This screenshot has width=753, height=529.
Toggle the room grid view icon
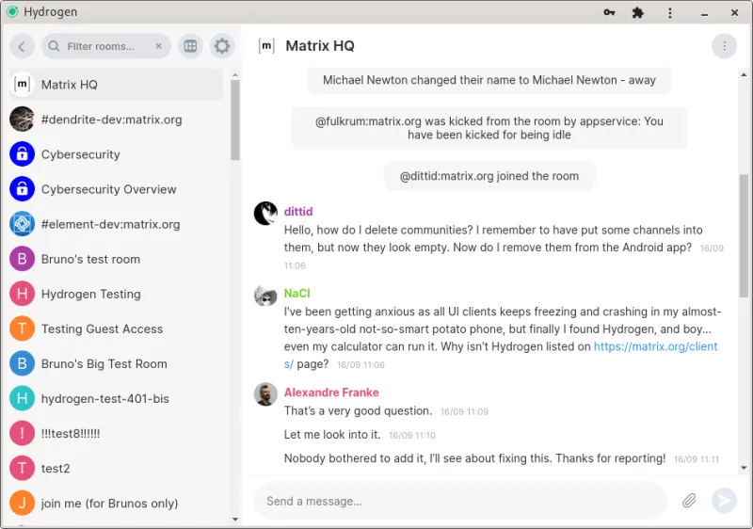coord(190,46)
